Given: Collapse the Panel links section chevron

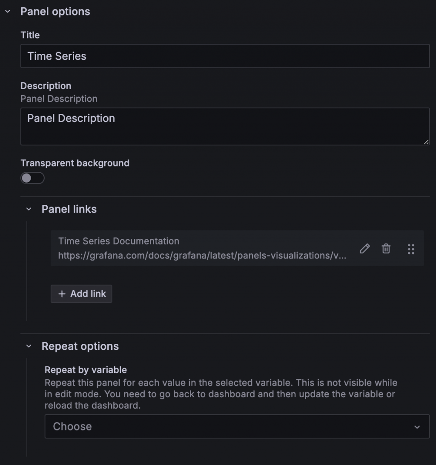Looking at the screenshot, I should coord(29,209).
